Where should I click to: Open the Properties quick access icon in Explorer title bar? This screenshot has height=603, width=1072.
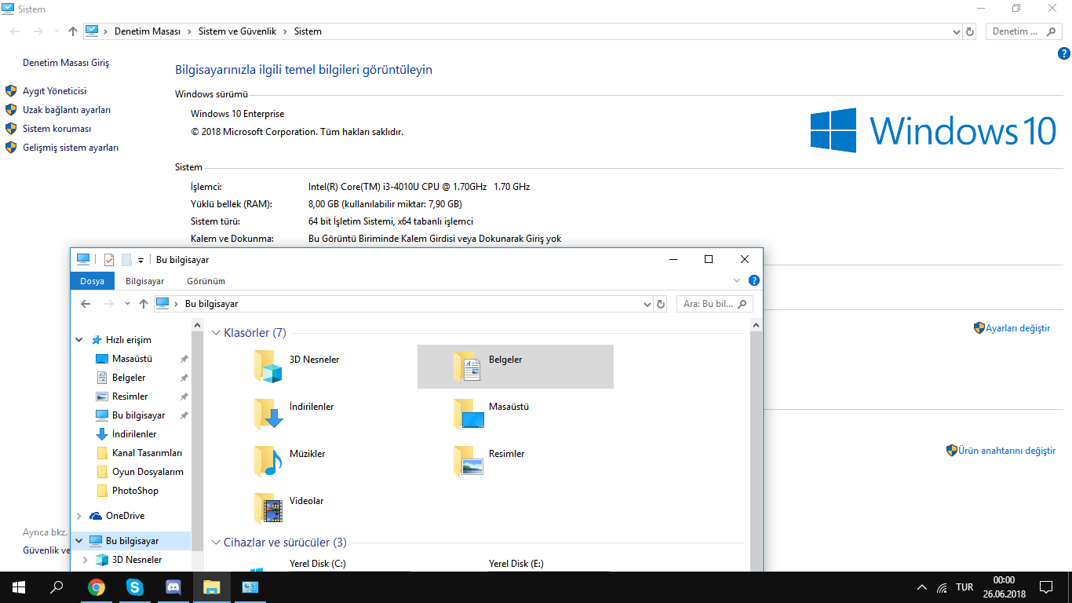[x=109, y=260]
